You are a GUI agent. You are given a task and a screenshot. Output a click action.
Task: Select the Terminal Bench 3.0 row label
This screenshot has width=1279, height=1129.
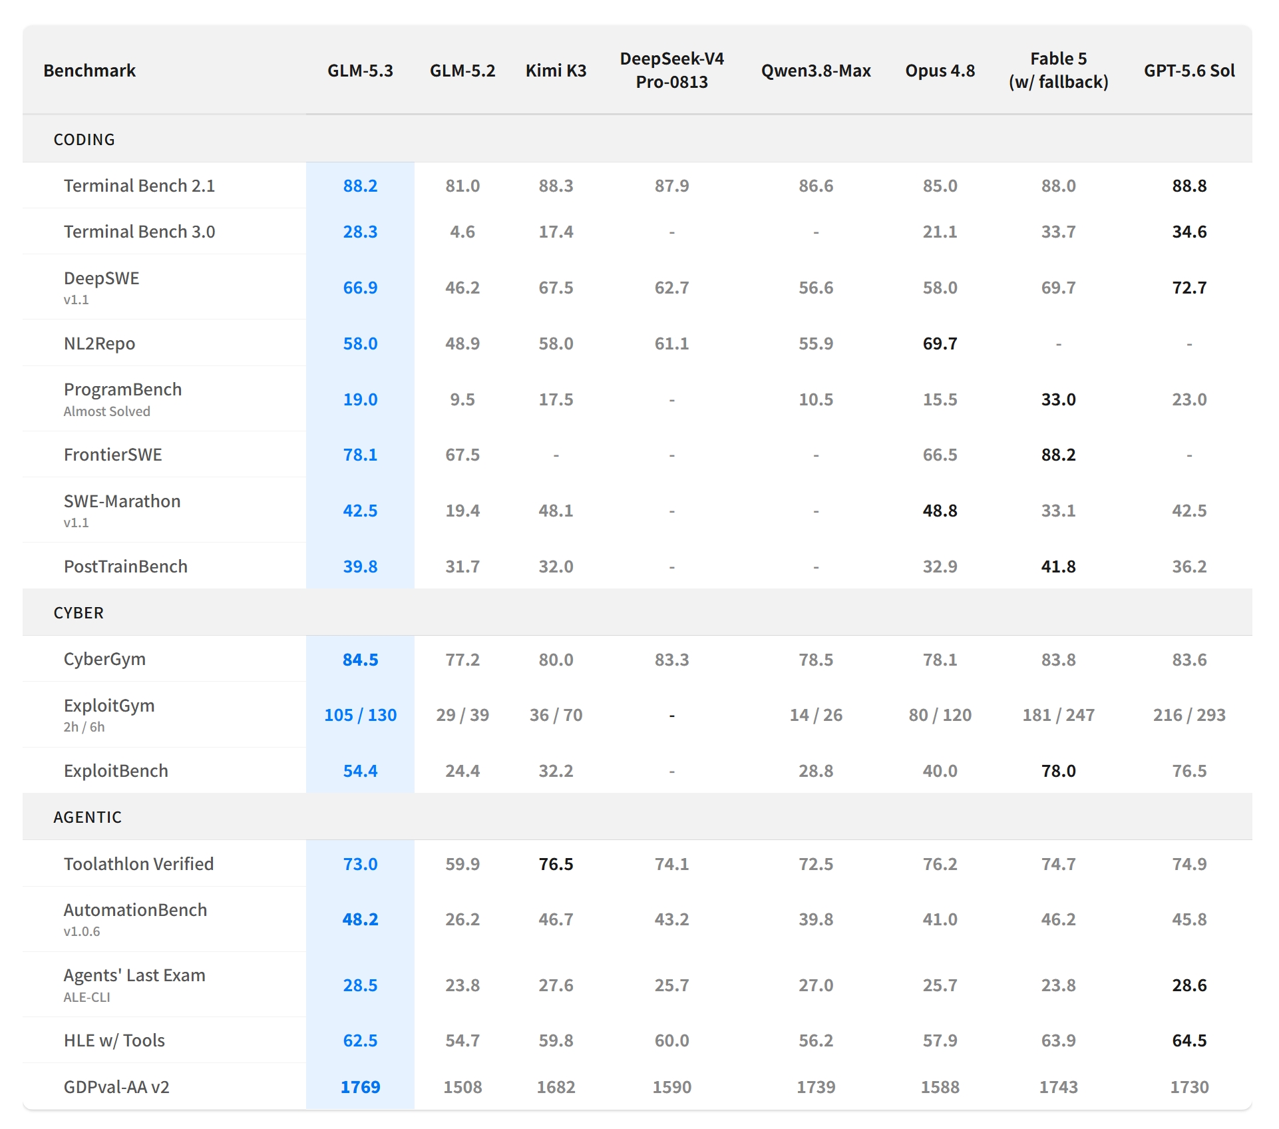point(139,232)
